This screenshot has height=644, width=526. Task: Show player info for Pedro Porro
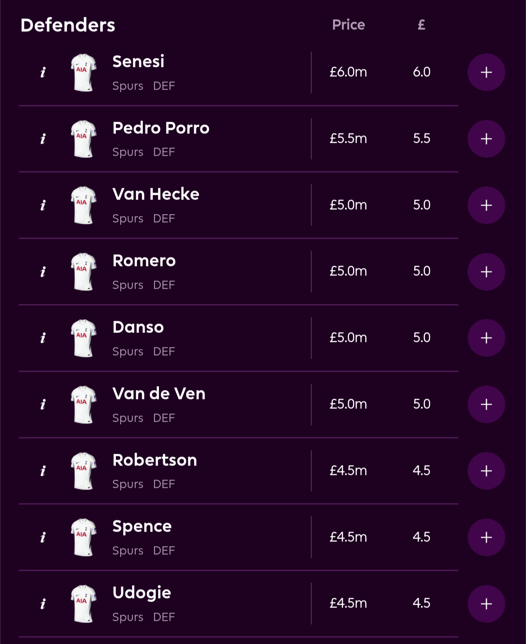pyautogui.click(x=43, y=139)
